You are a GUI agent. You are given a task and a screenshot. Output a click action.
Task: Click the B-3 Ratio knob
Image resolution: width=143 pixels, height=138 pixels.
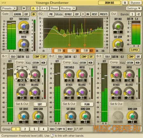129,75
